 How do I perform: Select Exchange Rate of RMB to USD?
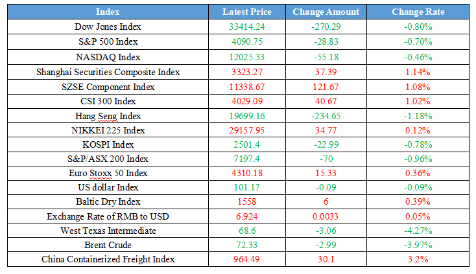click(x=108, y=216)
